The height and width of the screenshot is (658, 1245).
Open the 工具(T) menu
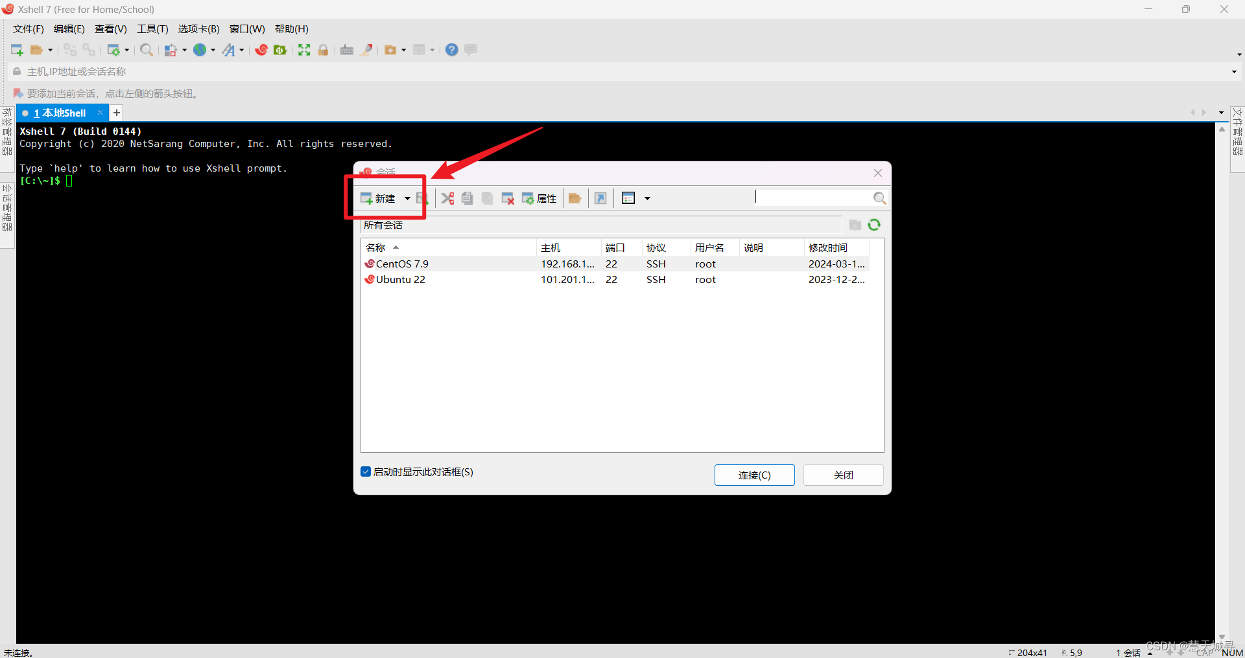pyautogui.click(x=152, y=29)
